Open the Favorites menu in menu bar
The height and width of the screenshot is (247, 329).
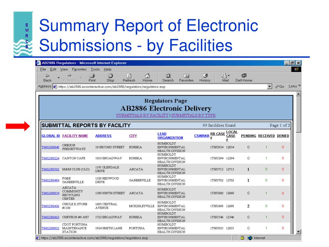[x=79, y=69]
